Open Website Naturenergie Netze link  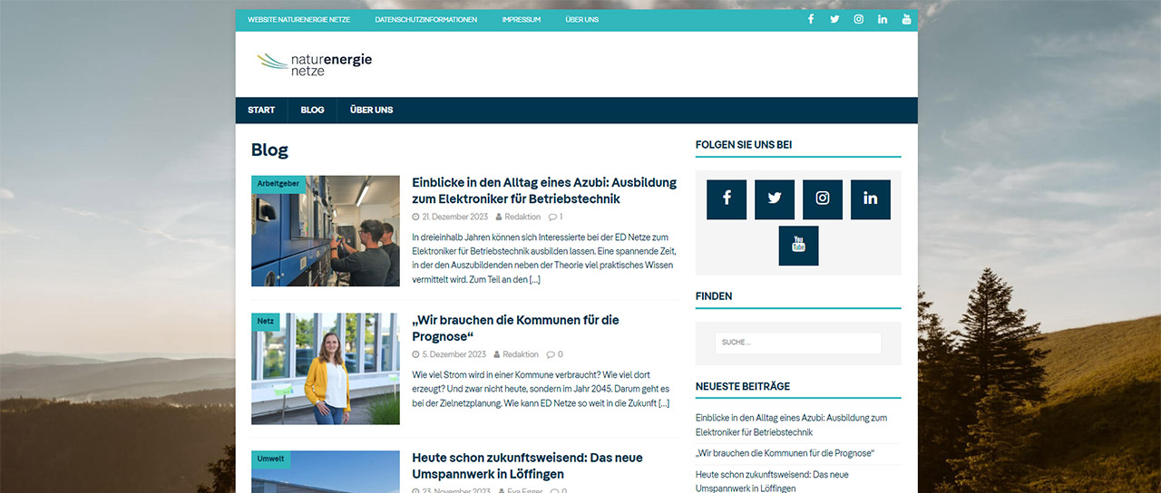(298, 19)
